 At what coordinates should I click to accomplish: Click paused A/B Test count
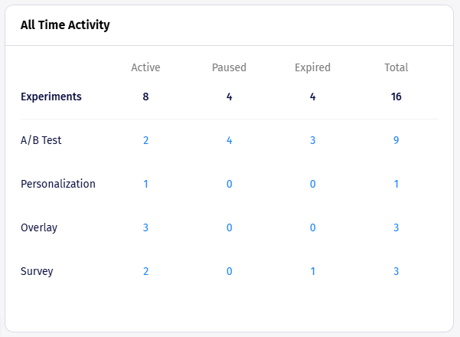click(229, 140)
